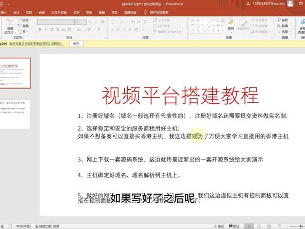Viewport: 305px width, 229px height.
Task: Open the 录制 (Record) tab
Action: click(x=76, y=13)
